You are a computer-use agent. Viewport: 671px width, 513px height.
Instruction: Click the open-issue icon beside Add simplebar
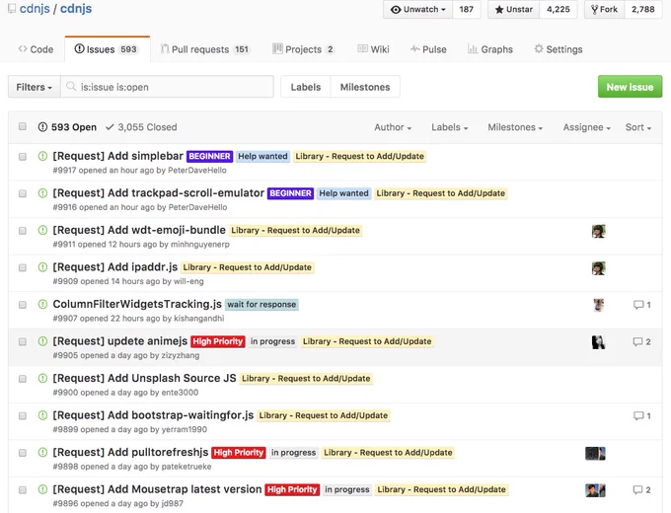pyautogui.click(x=42, y=156)
